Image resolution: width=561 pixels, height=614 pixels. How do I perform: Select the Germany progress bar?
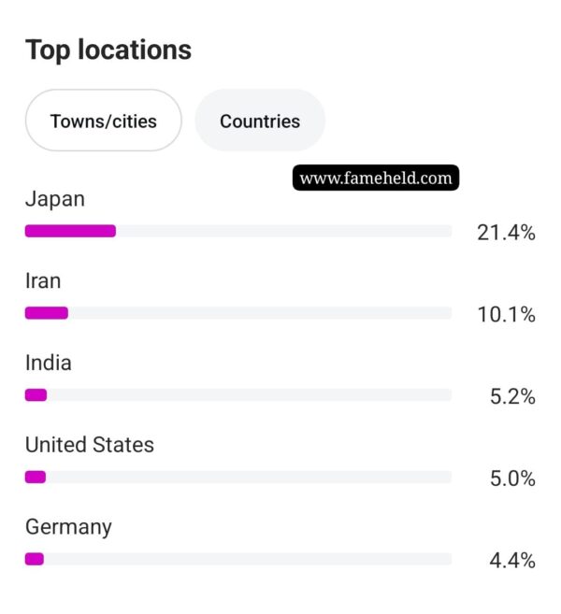(x=238, y=559)
